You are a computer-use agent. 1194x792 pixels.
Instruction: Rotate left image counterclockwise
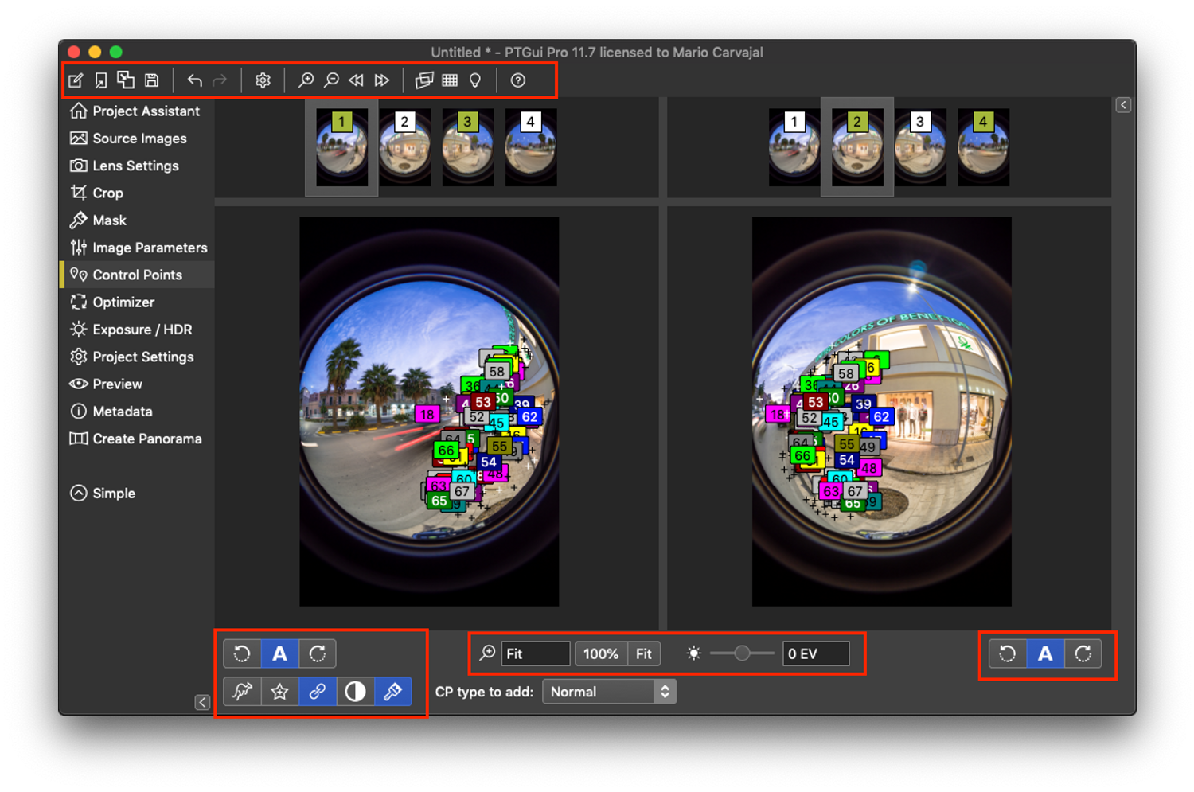click(x=242, y=654)
